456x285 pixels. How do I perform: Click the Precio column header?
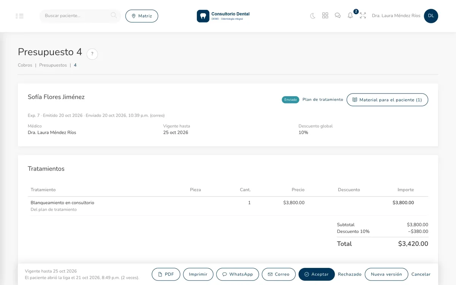coord(298,190)
